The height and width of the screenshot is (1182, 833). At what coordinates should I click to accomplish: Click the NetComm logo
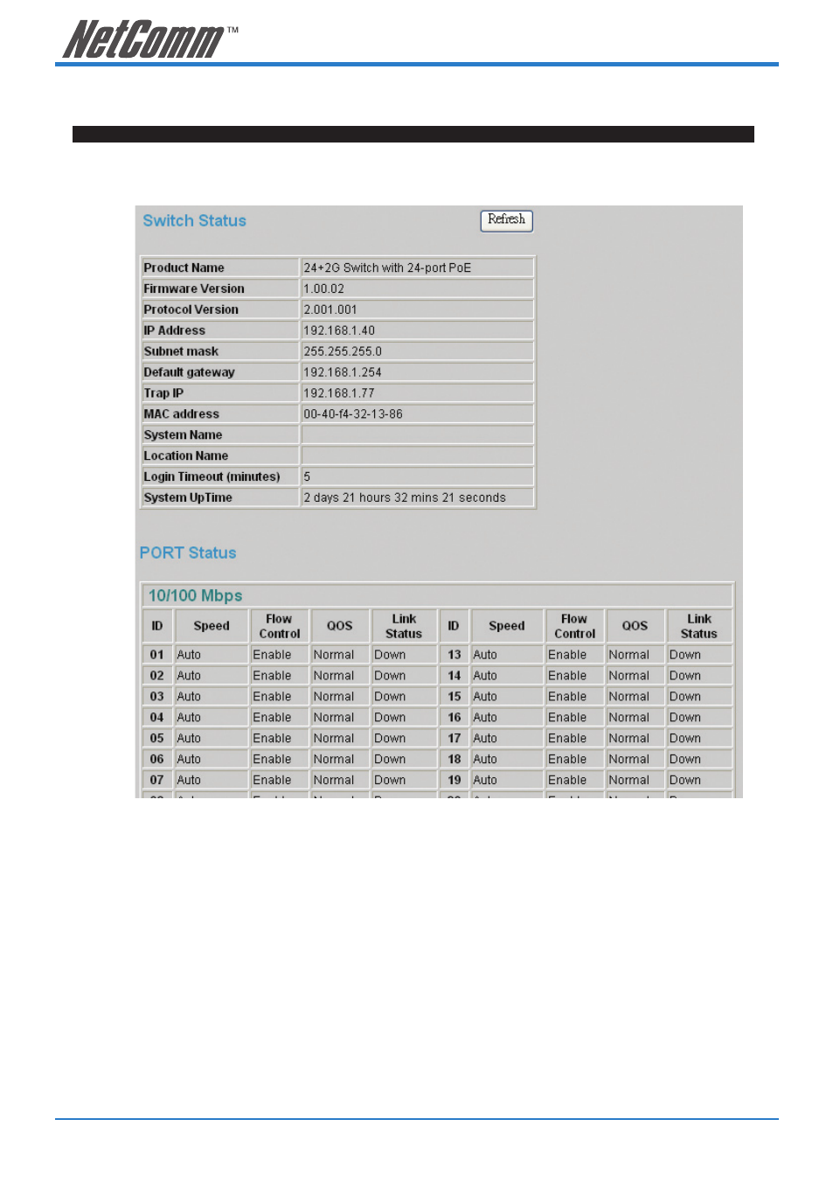(149, 39)
